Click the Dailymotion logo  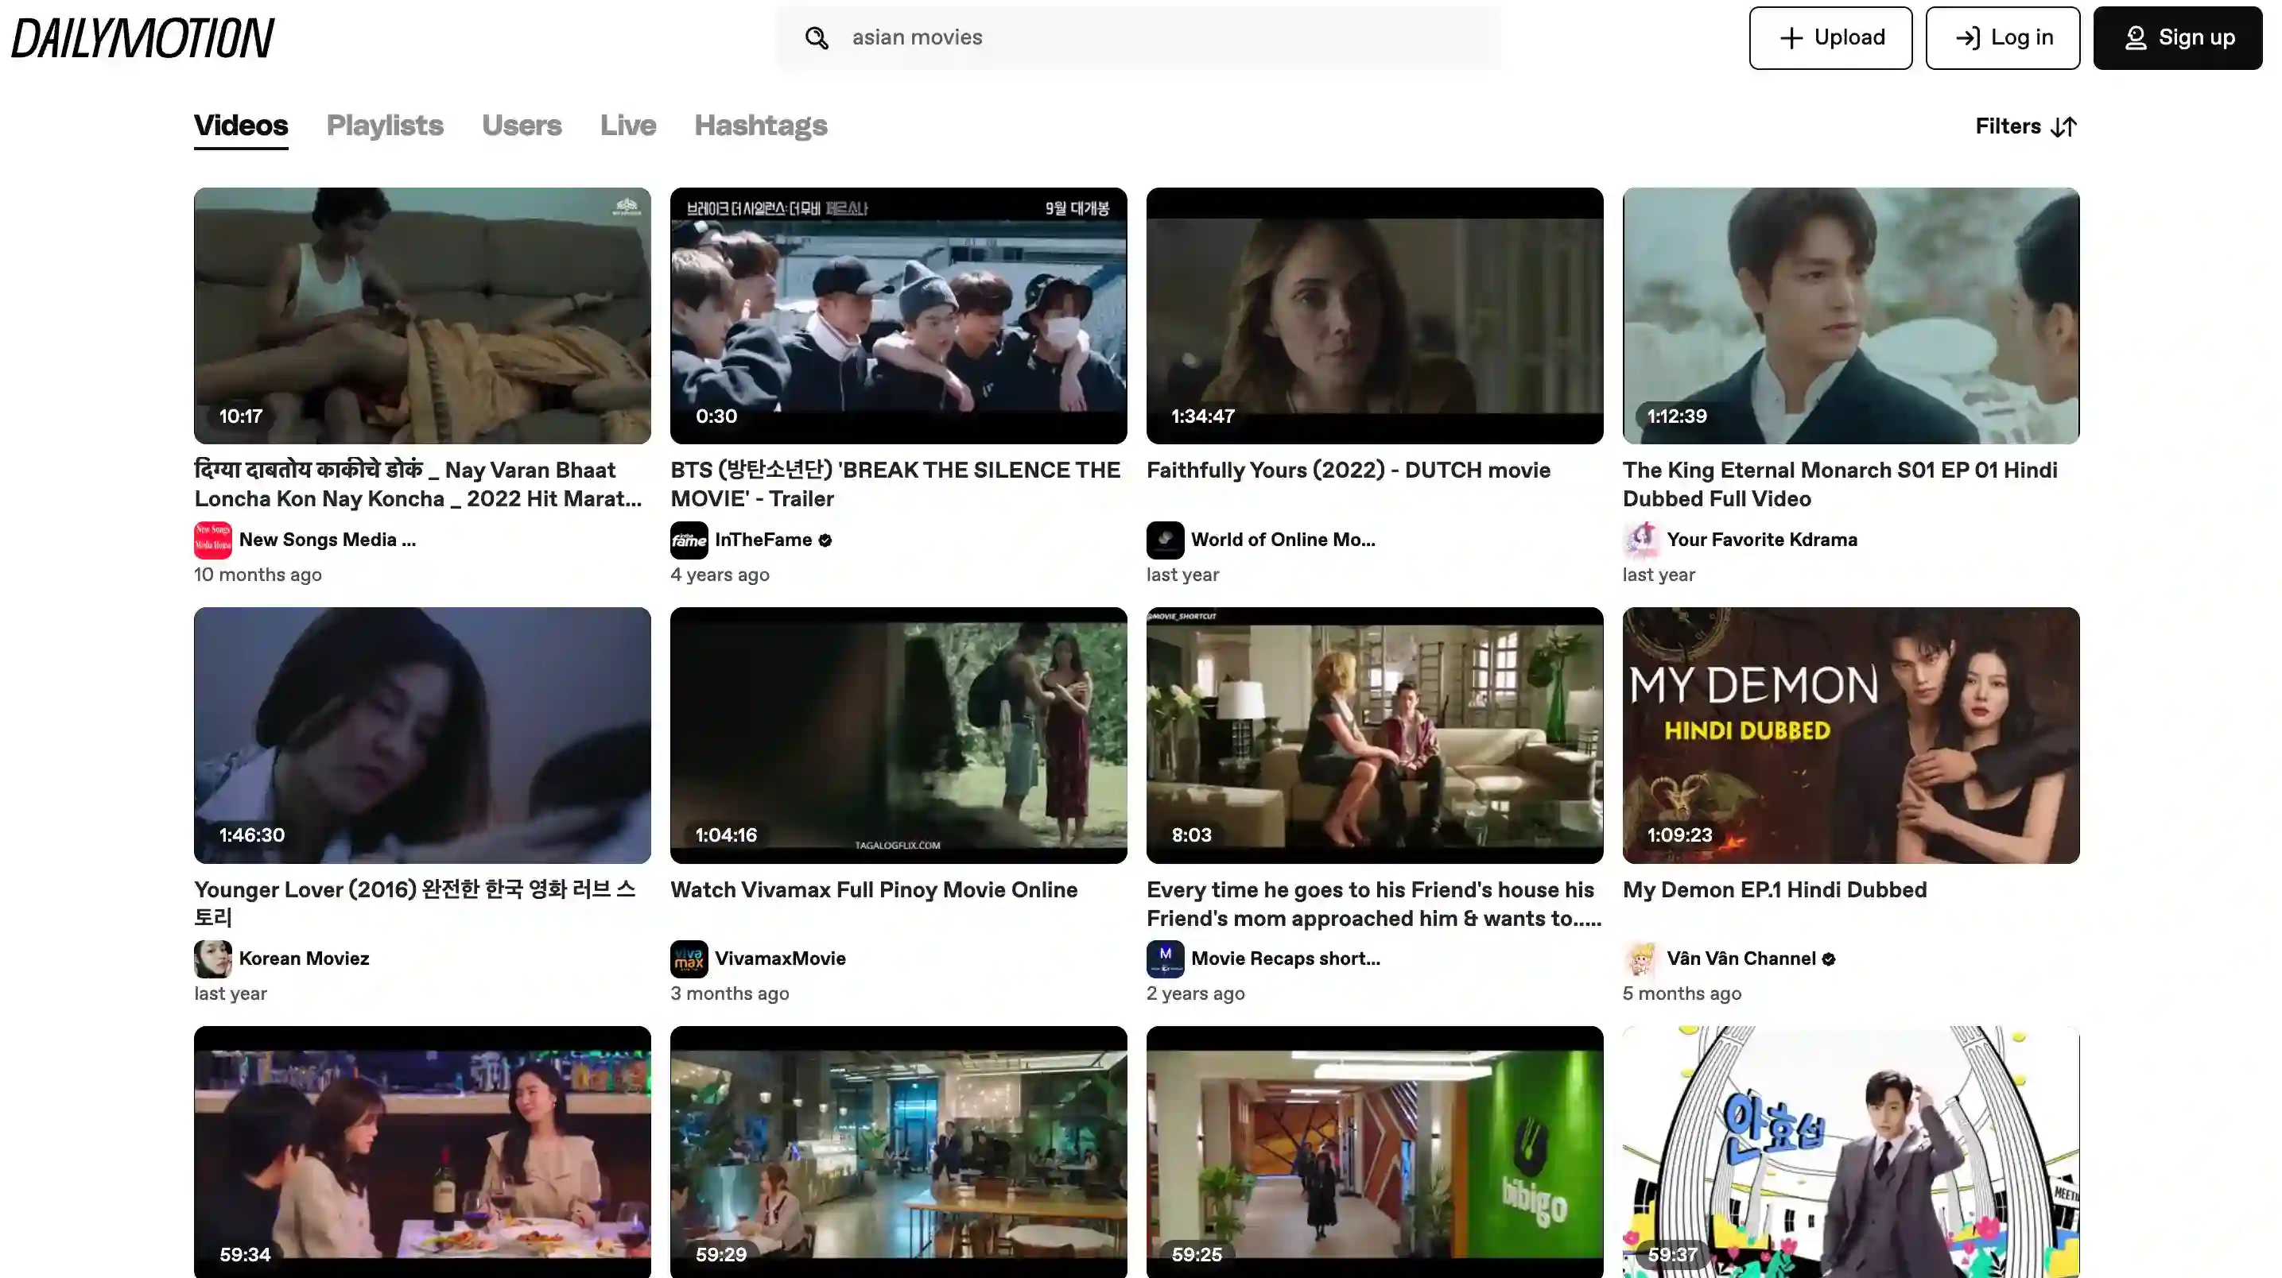(x=142, y=37)
